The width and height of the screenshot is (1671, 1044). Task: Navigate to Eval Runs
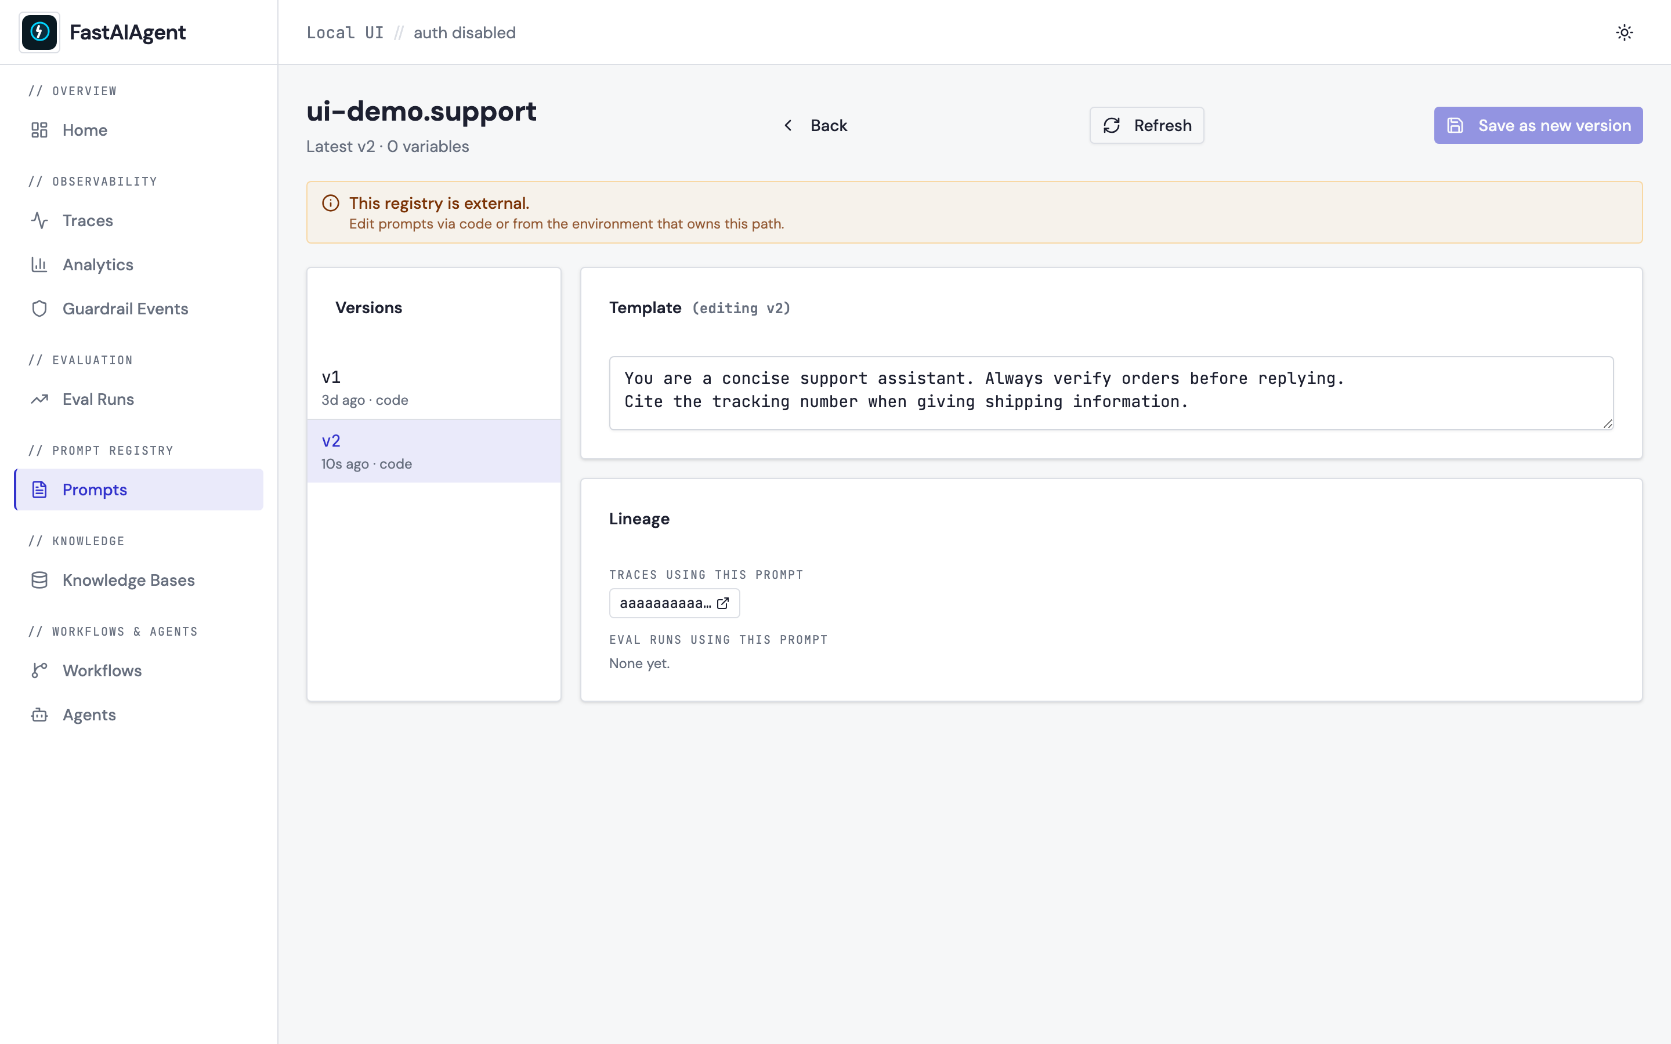coord(139,399)
